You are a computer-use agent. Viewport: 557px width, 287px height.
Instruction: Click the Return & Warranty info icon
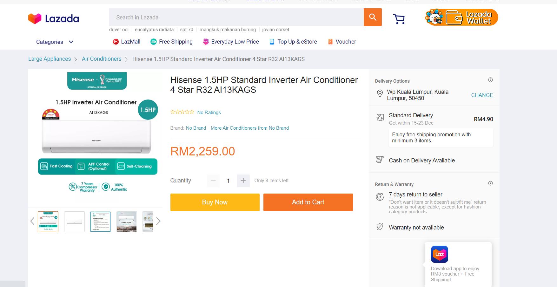[490, 183]
